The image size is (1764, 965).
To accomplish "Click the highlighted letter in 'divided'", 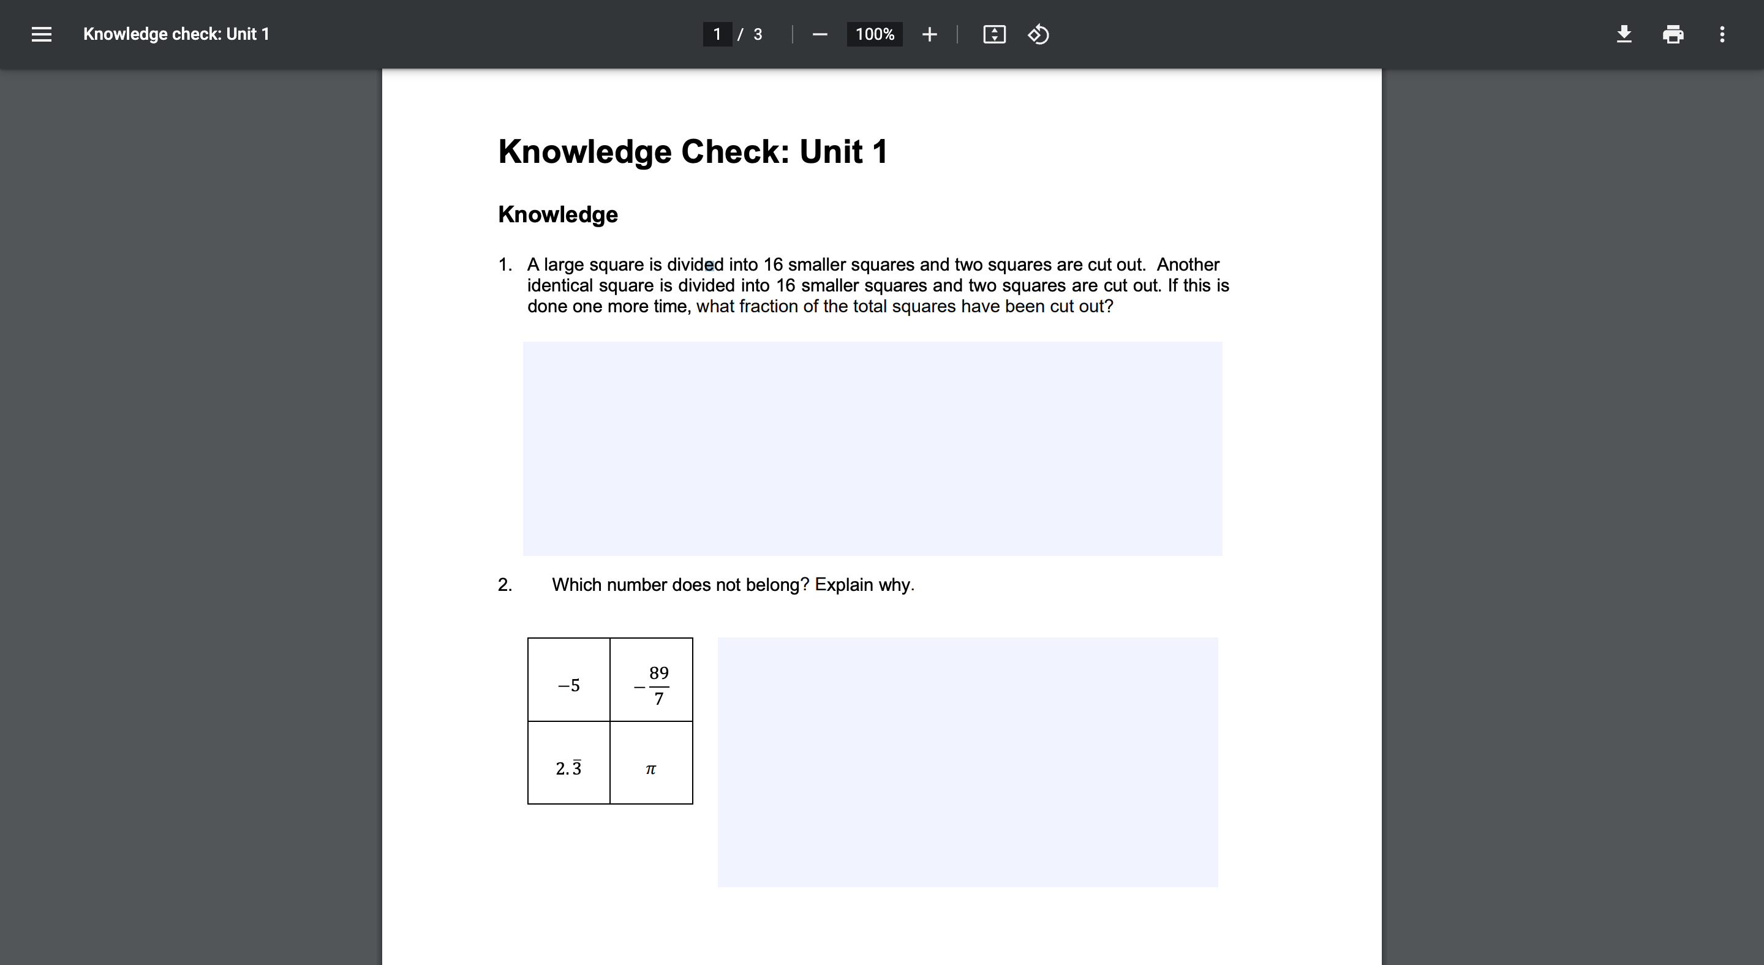I will [x=709, y=265].
